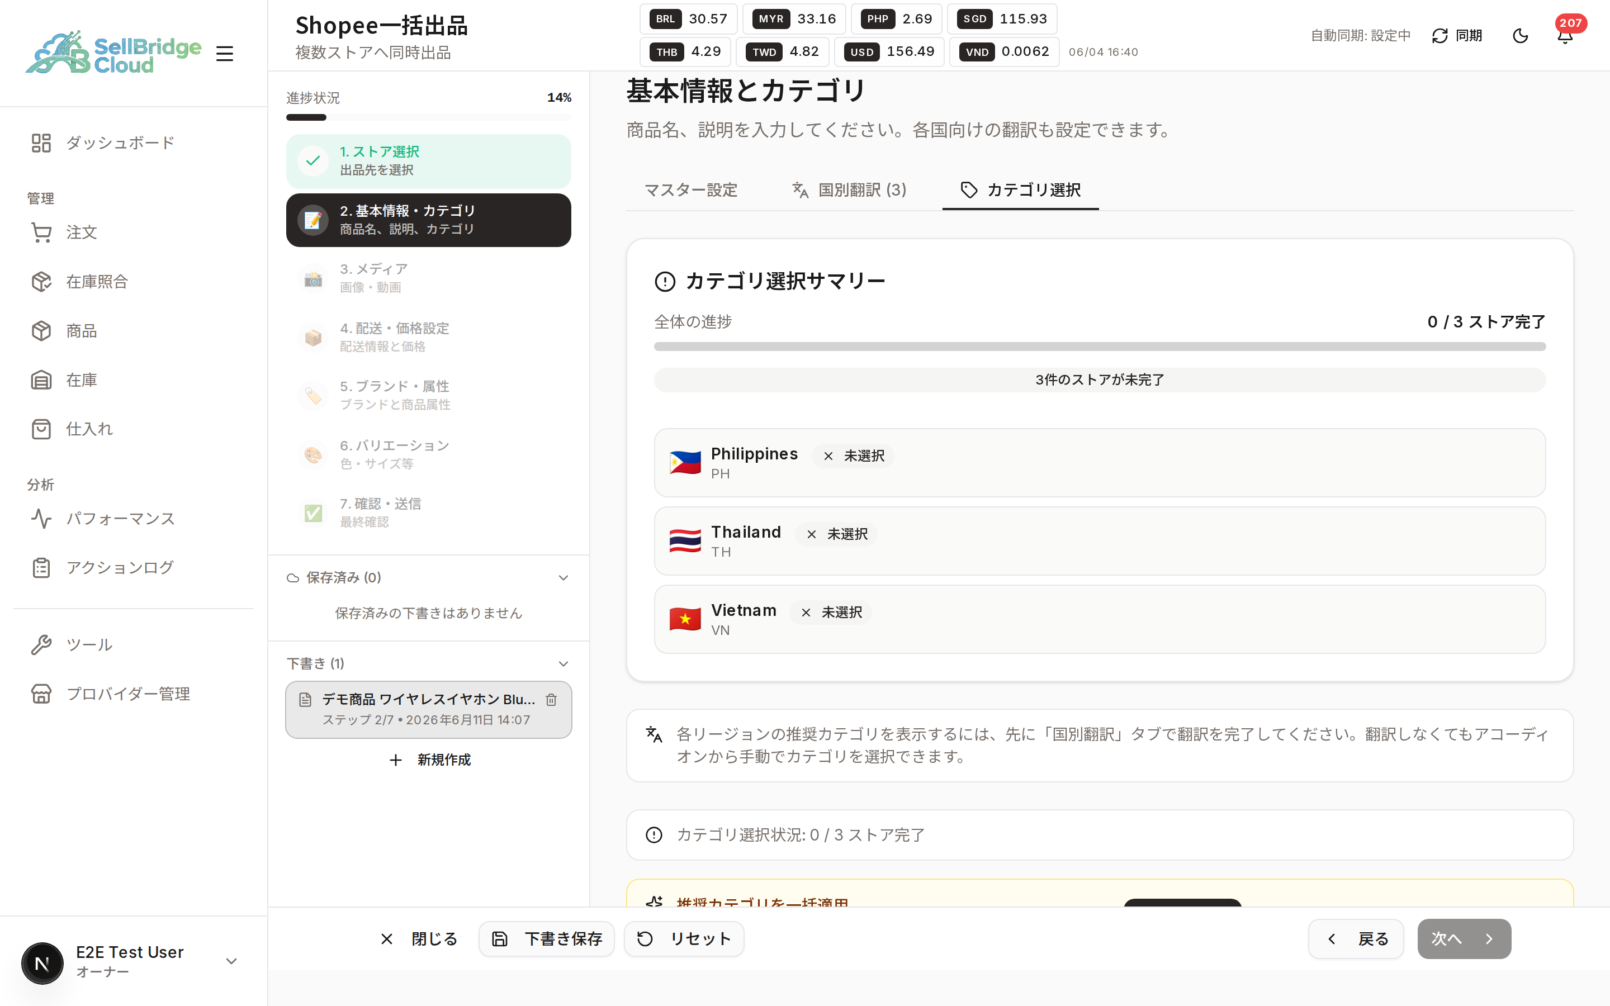Click the Thailand 未選択 status badge
Viewport: 1610px width, 1006px height.
tap(836, 534)
